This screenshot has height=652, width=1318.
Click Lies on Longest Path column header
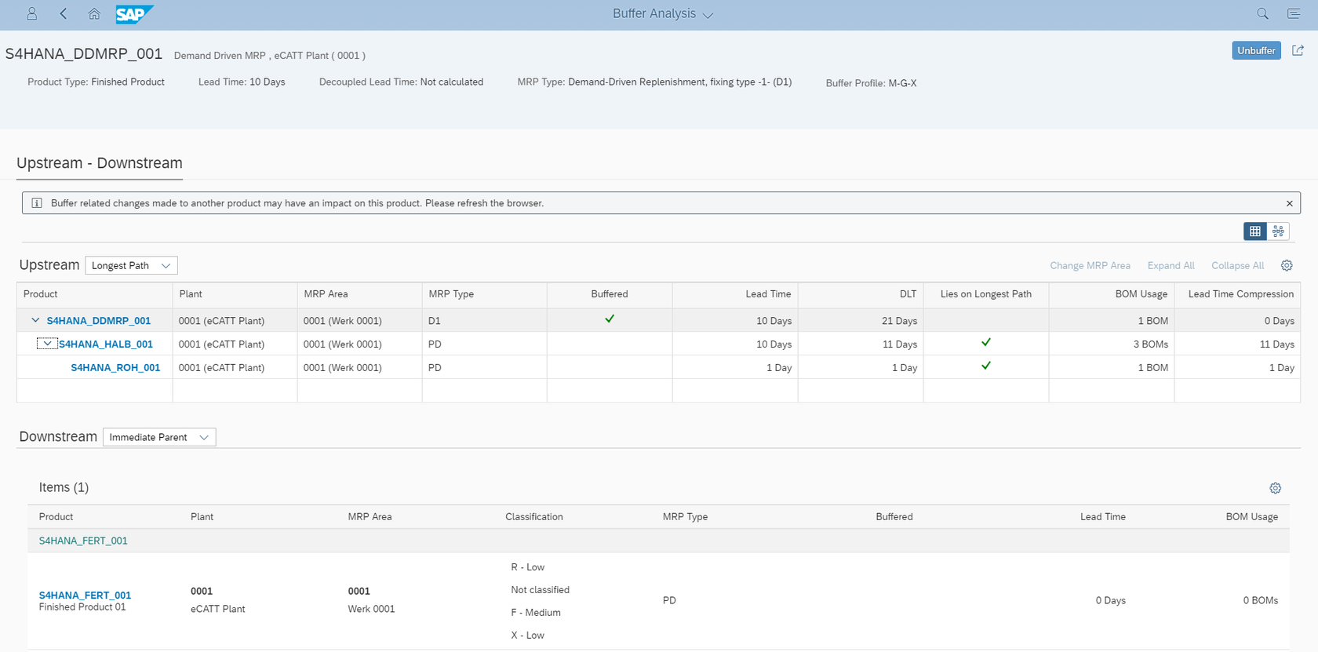tap(986, 294)
